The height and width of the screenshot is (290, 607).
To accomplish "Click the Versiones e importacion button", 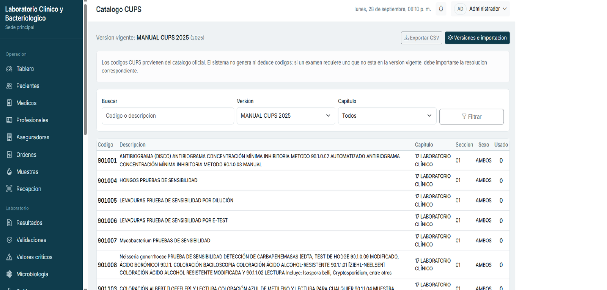I will coord(477,38).
